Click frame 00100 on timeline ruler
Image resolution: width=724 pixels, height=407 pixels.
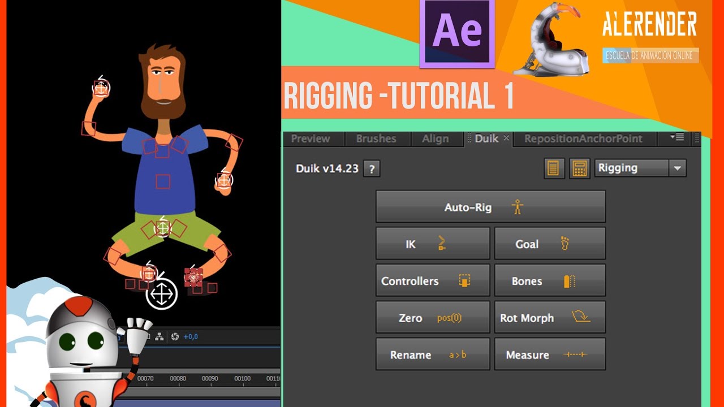point(243,378)
